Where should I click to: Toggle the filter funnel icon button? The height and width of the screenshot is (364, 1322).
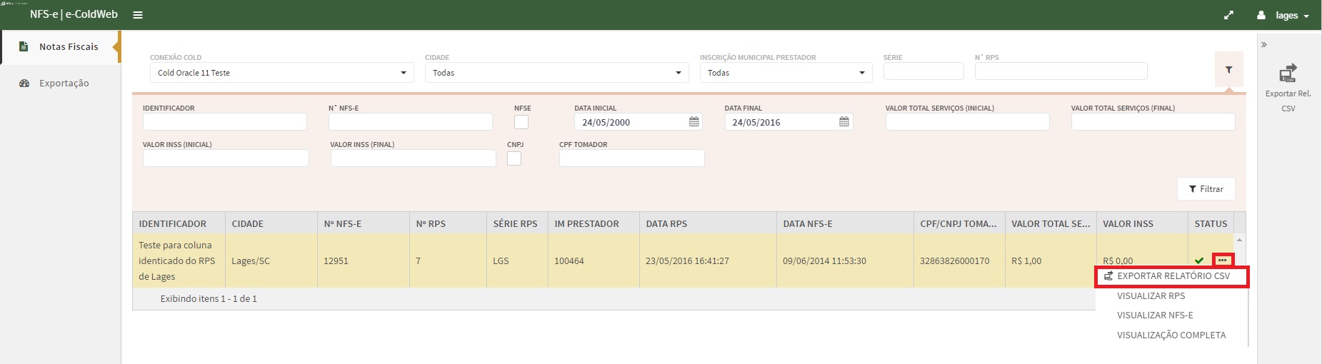coord(1228,70)
